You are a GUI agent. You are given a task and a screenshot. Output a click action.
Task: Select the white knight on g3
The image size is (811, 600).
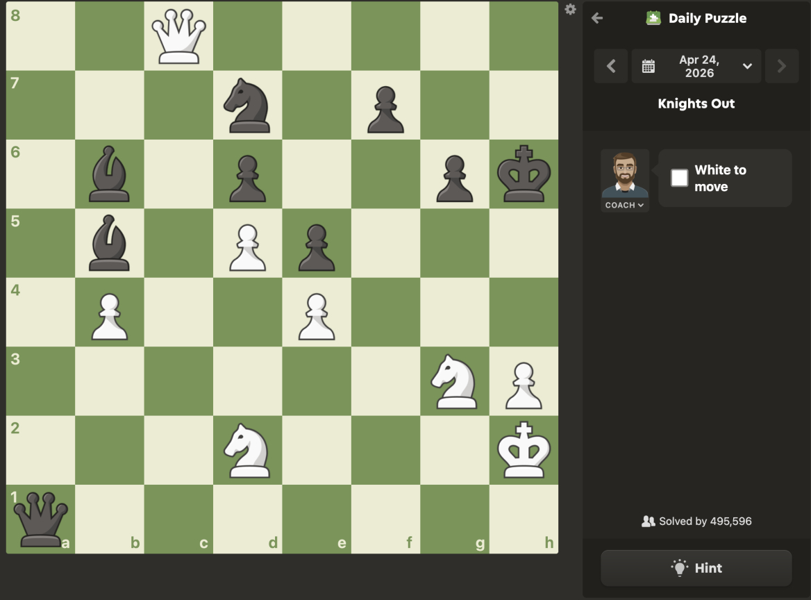pyautogui.click(x=454, y=382)
